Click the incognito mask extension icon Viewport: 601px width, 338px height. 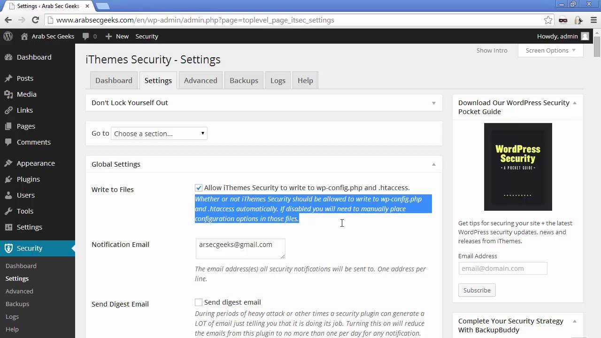563,20
